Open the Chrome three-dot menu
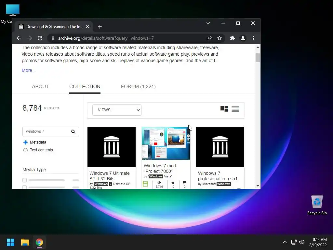 [253, 38]
